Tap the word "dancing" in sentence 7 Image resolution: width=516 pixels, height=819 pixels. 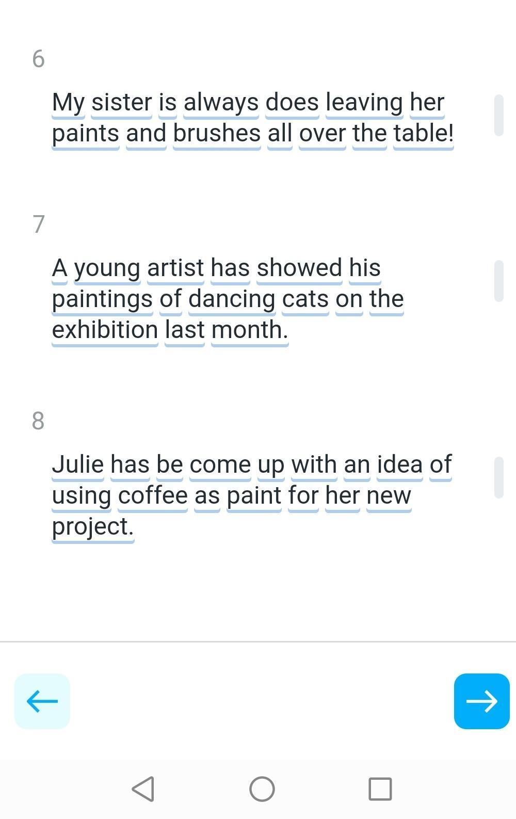(x=232, y=299)
